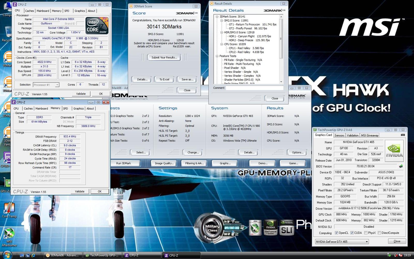Click the Intel Core i7 logo in CPU-Z
Screen dimensions: 414x259
pos(97,26)
